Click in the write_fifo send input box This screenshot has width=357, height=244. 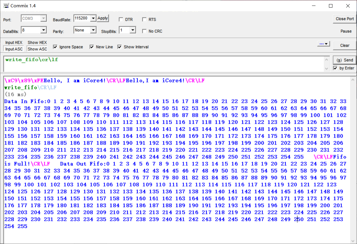164,63
